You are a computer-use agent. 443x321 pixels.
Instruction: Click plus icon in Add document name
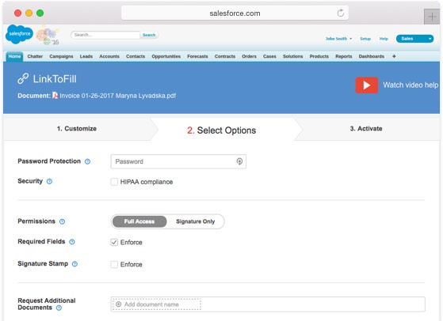[119, 304]
